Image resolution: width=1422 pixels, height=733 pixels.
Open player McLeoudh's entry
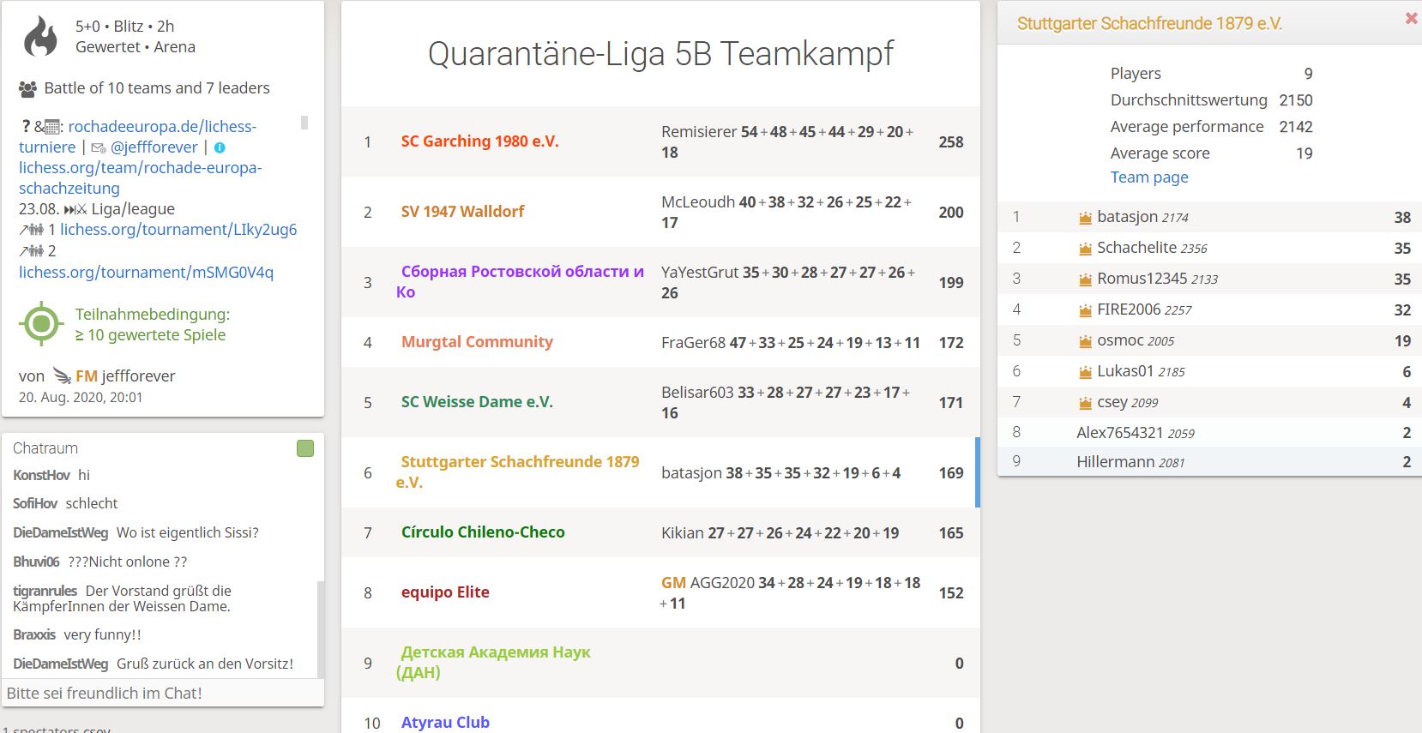tap(698, 202)
